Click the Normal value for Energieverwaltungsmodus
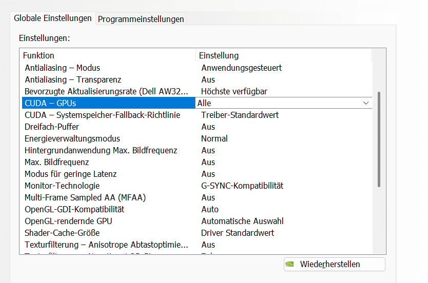 (215, 138)
